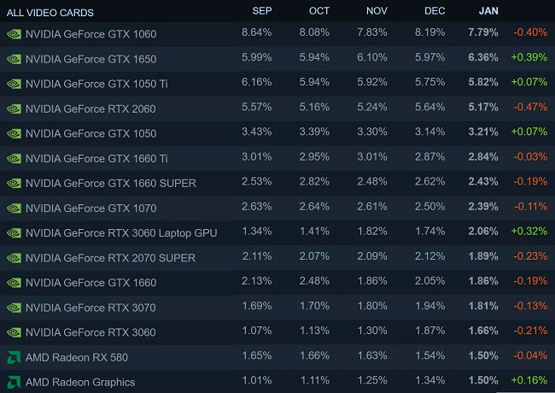Viewport: 555px width, 393px height.
Task: Open the NVIDIA GeForce RTX 2070 SUPER row
Action: coord(277,258)
